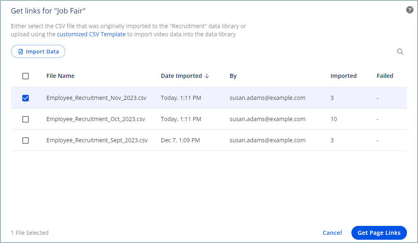Click Cancel to dismiss the dialog
Screen dimensions: 418x243
tap(332, 232)
